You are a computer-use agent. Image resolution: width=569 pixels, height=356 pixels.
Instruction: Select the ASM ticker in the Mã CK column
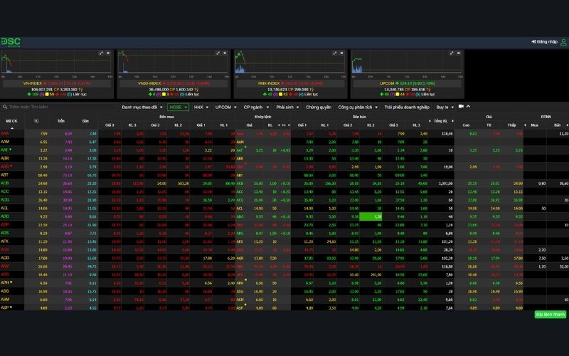(5, 299)
